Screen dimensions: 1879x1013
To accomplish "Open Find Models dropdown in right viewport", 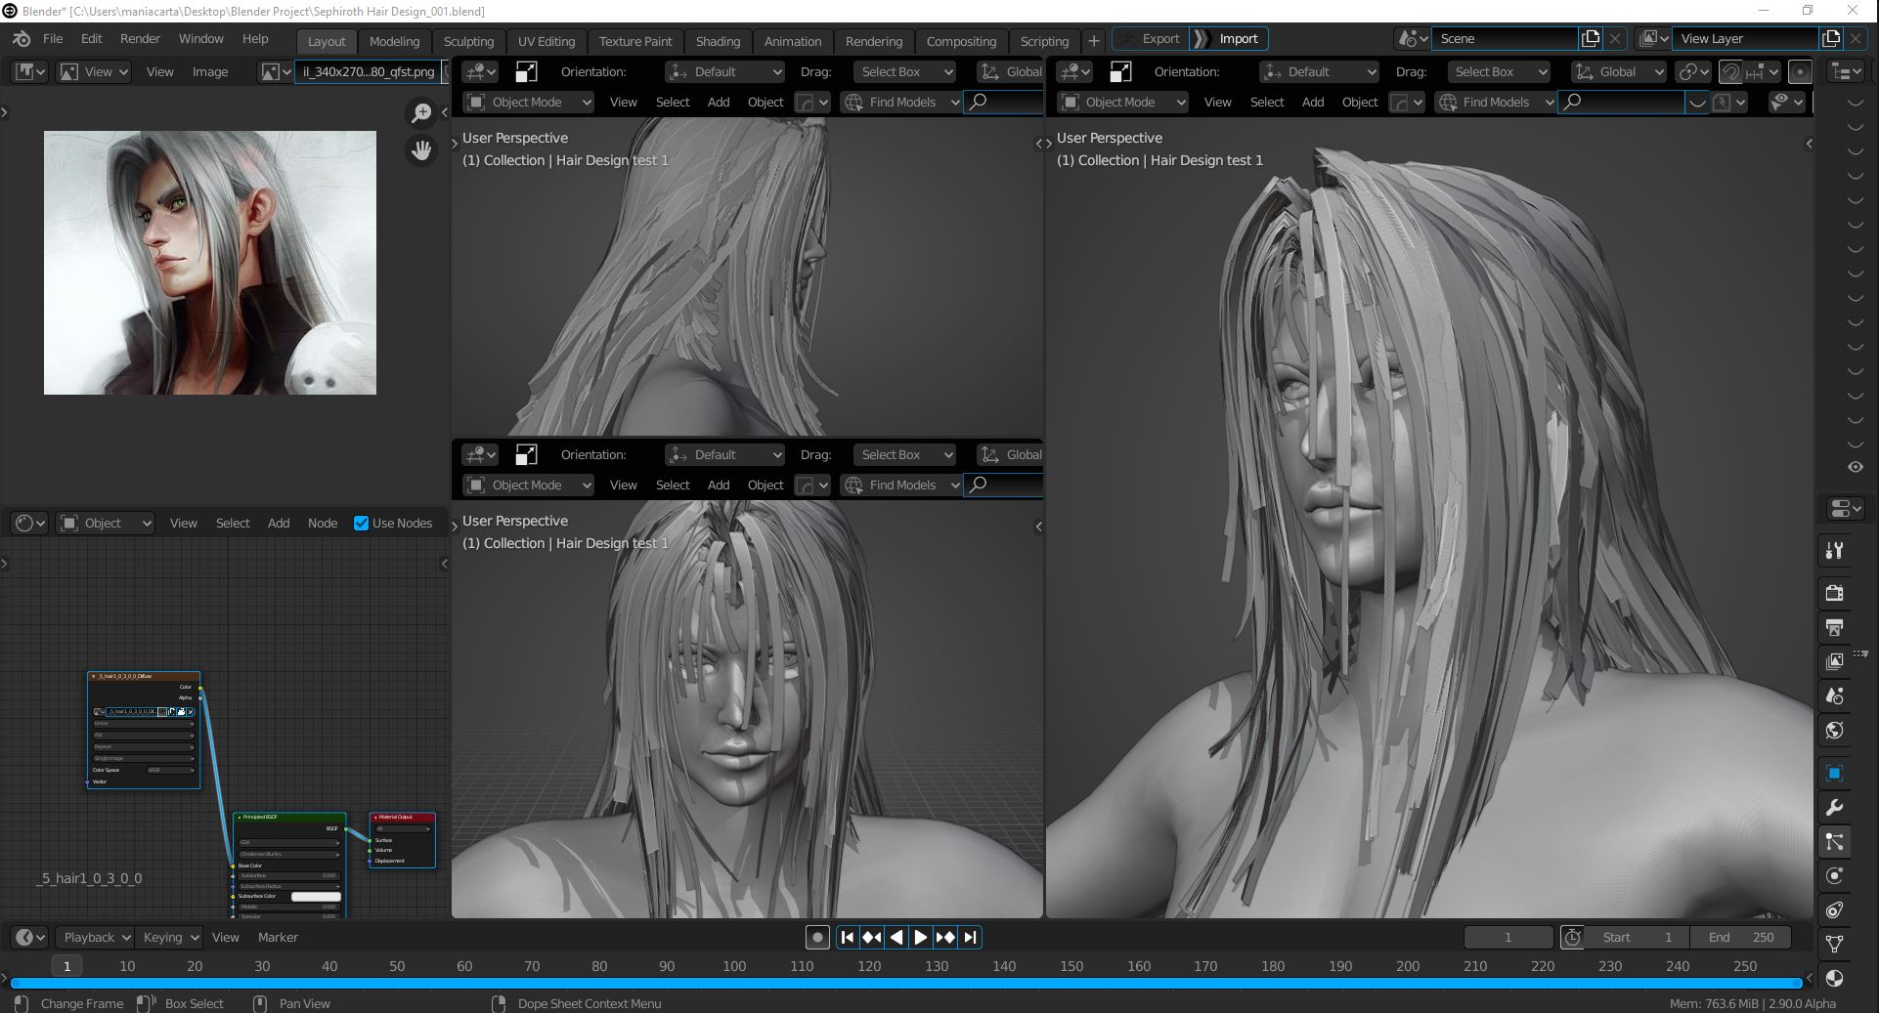I will coord(1496,103).
